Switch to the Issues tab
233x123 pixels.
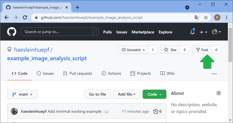45,73
